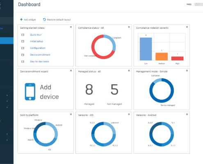Close the Compliance status - All widget
The width and height of the screenshot is (203, 164).
tap(129, 27)
